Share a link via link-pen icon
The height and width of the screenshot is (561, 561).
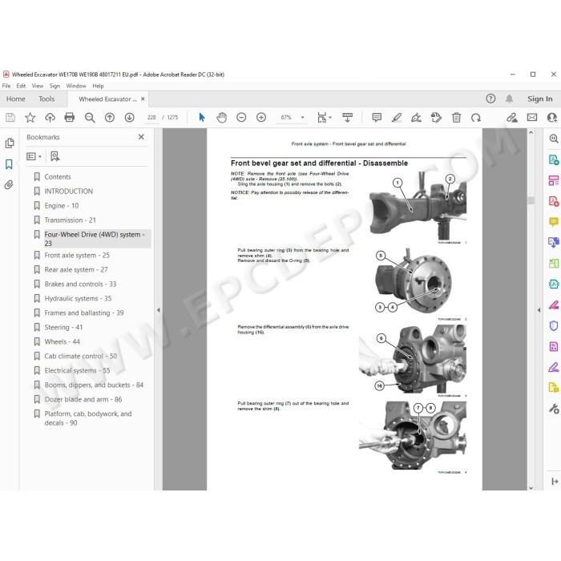coord(512,117)
